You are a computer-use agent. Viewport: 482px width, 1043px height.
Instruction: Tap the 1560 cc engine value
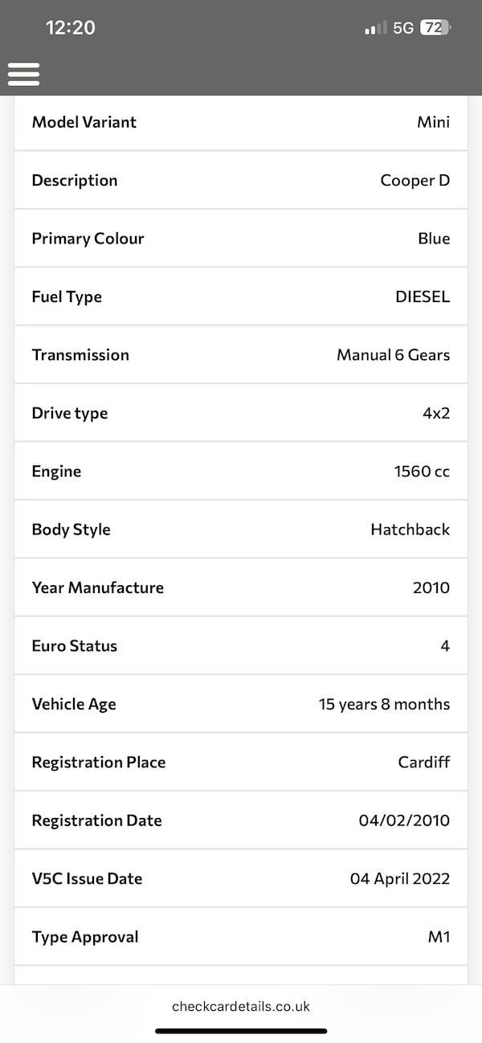pyautogui.click(x=422, y=472)
